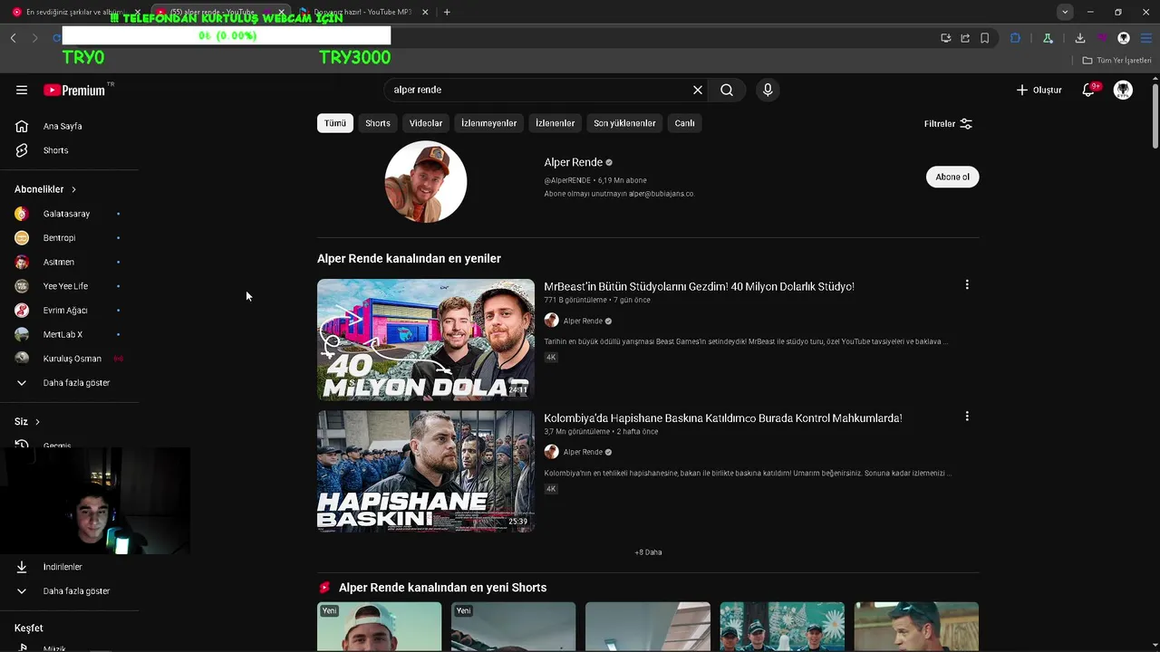Switch to the alper rende YouTube tab
1160x652 pixels.
tap(212, 12)
